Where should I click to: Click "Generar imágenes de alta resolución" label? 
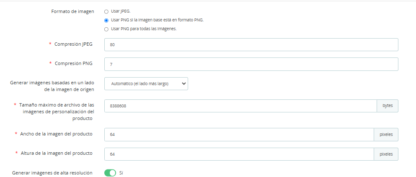coord(52,173)
